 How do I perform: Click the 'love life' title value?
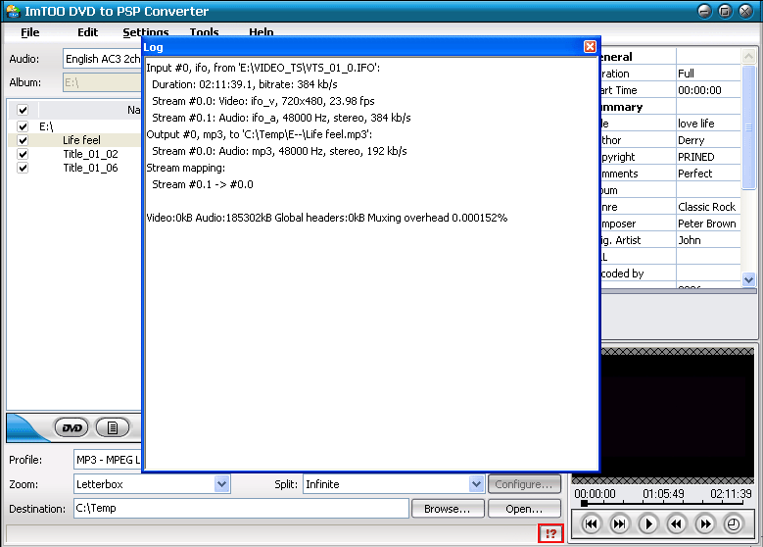[x=695, y=124]
